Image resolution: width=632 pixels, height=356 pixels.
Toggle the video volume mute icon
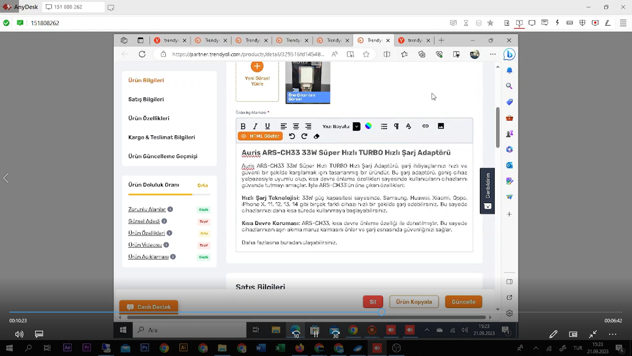click(x=19, y=334)
